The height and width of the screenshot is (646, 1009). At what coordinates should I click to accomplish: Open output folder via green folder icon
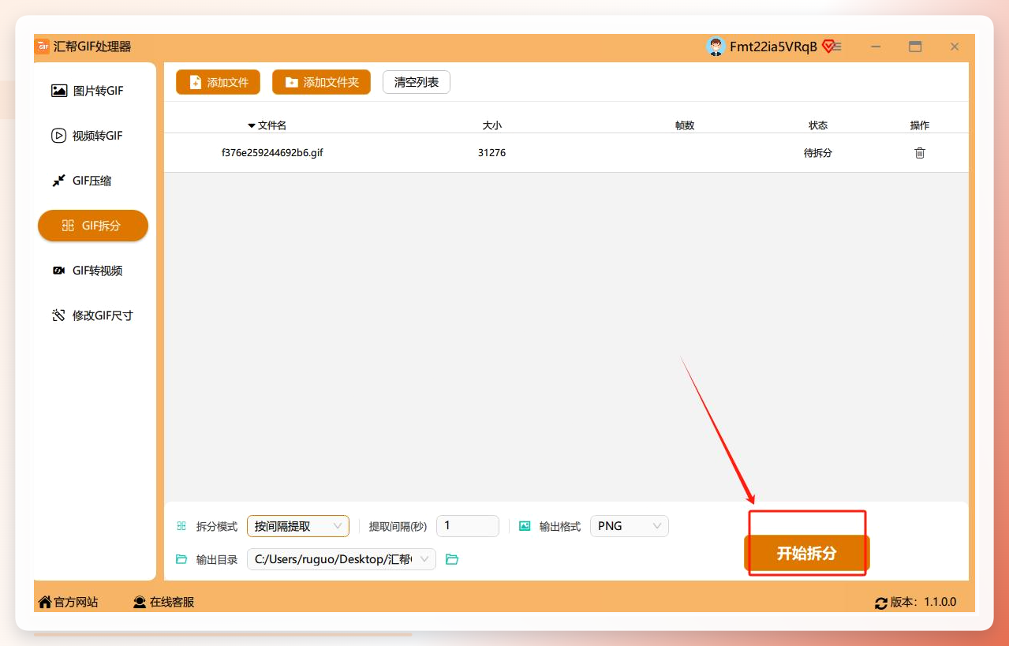[x=452, y=559]
